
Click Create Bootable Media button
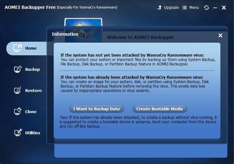click(x=160, y=109)
